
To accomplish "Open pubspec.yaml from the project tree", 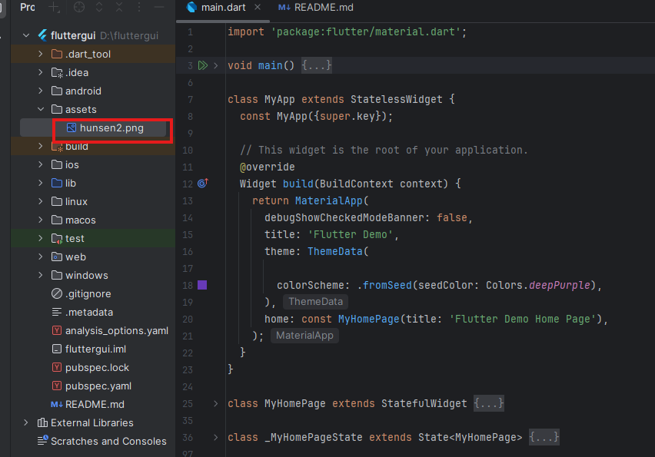I will click(98, 386).
